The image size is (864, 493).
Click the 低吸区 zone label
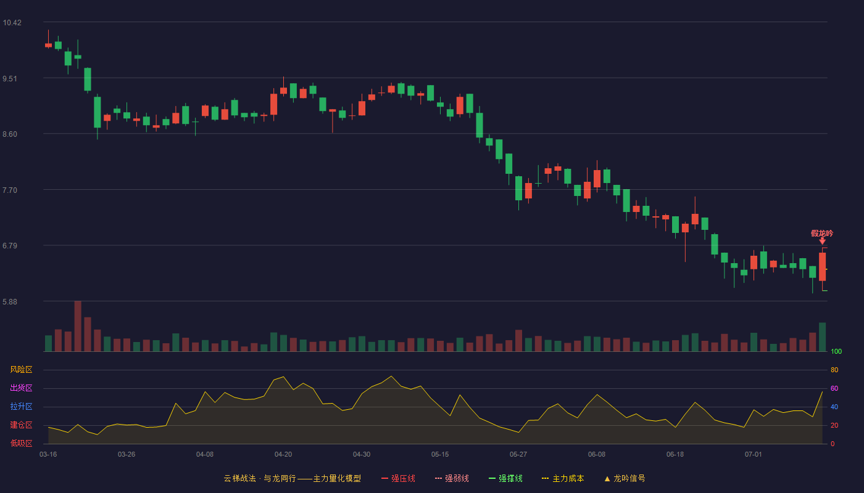pos(21,443)
